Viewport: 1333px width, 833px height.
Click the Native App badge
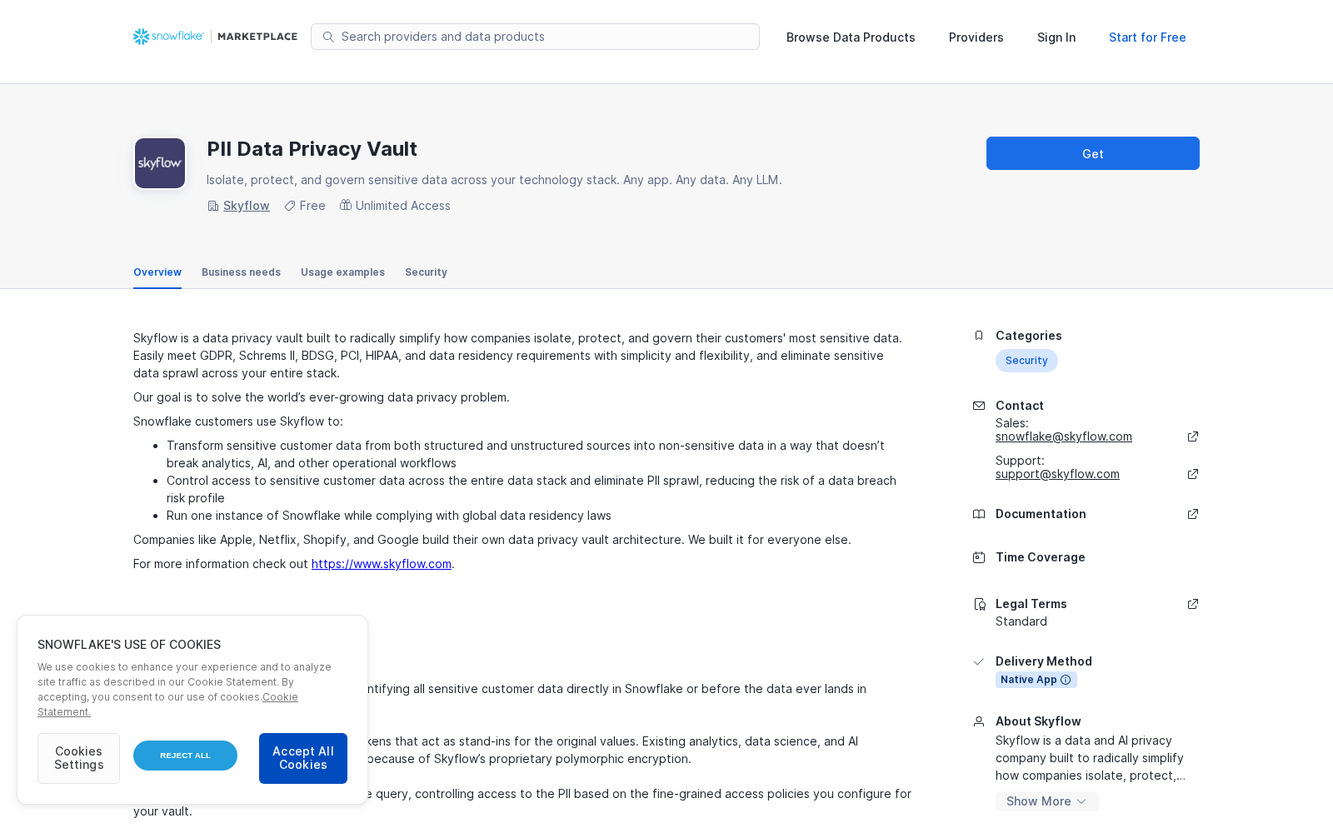pos(1036,680)
